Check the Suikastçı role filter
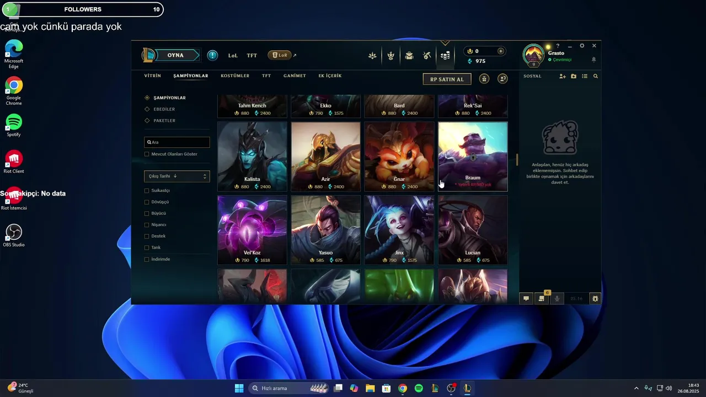 point(147,191)
